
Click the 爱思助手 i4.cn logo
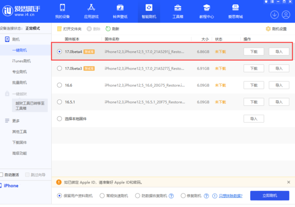click(21, 11)
